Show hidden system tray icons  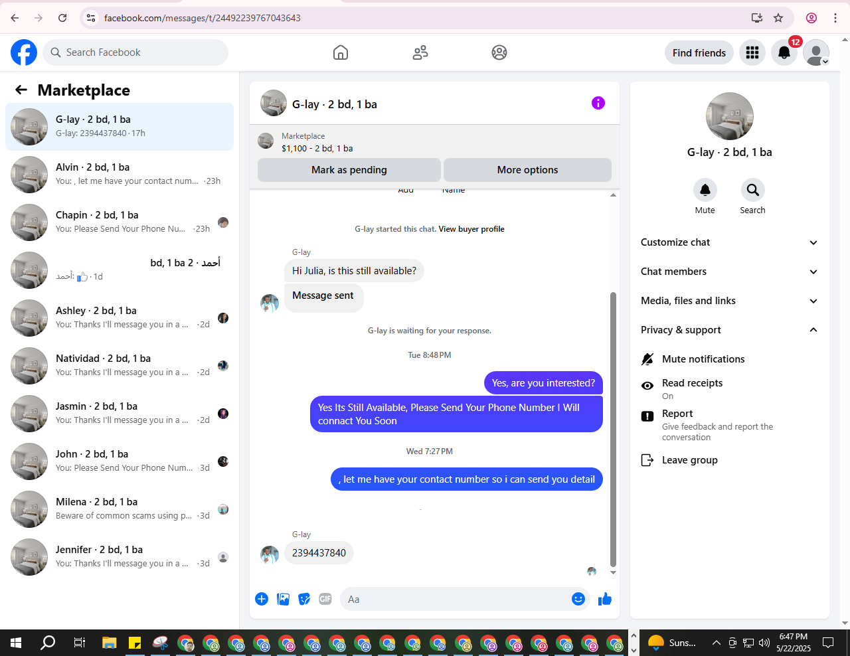[x=716, y=643]
